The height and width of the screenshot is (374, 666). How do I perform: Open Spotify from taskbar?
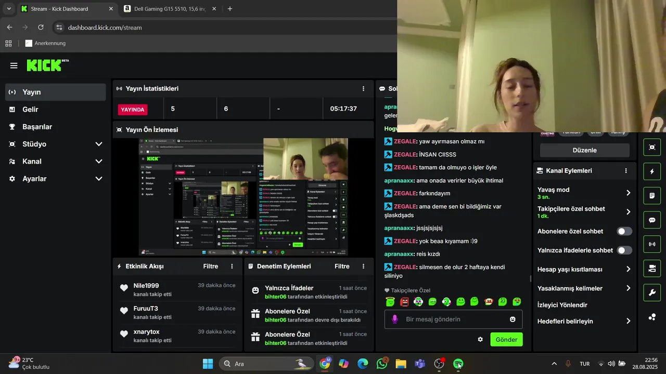coord(458,364)
